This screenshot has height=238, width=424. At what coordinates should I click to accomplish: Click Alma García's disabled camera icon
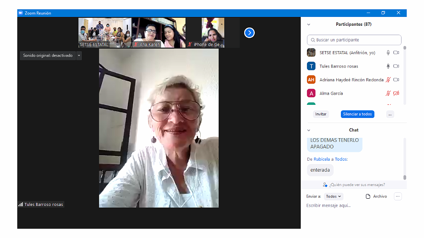[x=396, y=93]
